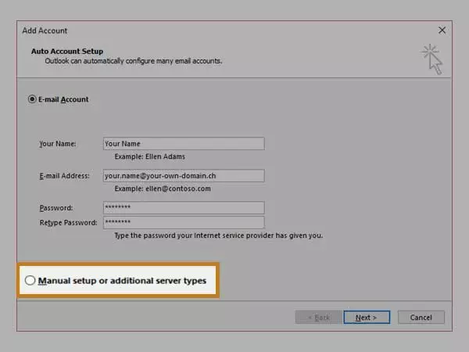Click the Cancel button
469x352 pixels.
421,318
